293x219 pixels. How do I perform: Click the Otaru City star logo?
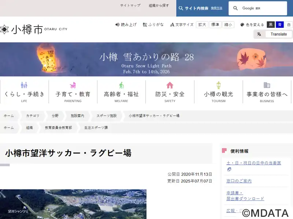pyautogui.click(x=4, y=30)
